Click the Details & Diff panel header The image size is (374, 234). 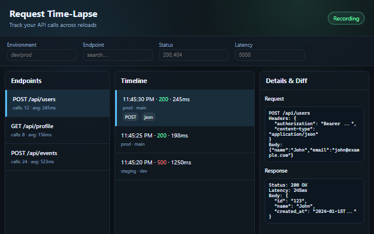[286, 81]
